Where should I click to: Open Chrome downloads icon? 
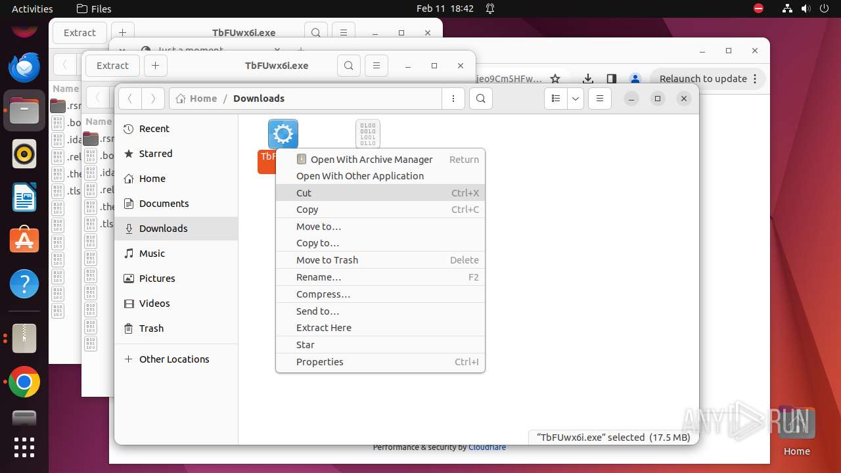589,79
